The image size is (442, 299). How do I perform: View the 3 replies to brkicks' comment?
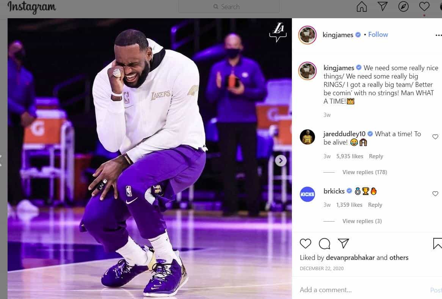[361, 221]
